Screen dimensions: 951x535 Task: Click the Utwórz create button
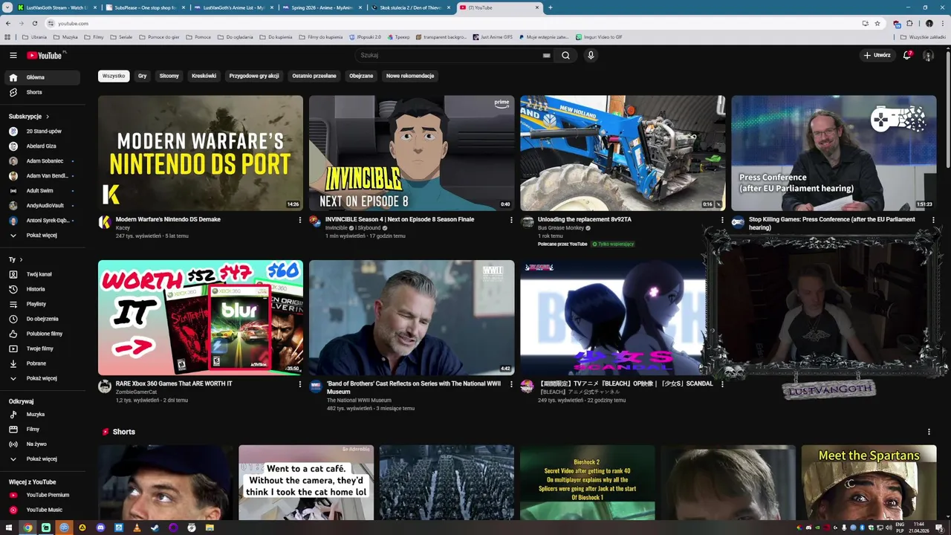point(877,55)
